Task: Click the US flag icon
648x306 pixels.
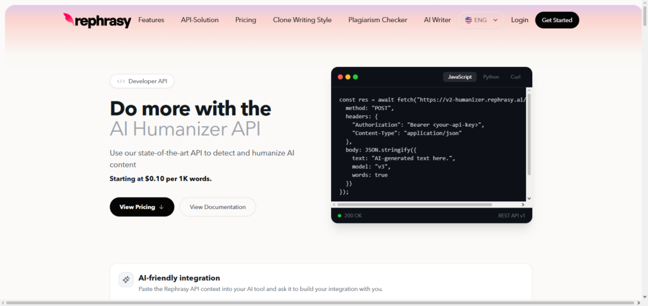Action: [468, 20]
